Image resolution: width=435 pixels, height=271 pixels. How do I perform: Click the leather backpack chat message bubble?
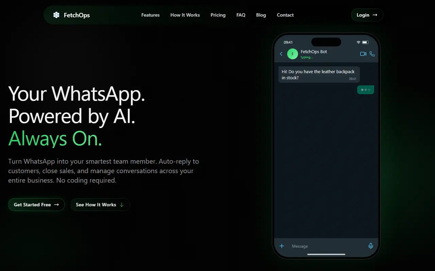319,75
